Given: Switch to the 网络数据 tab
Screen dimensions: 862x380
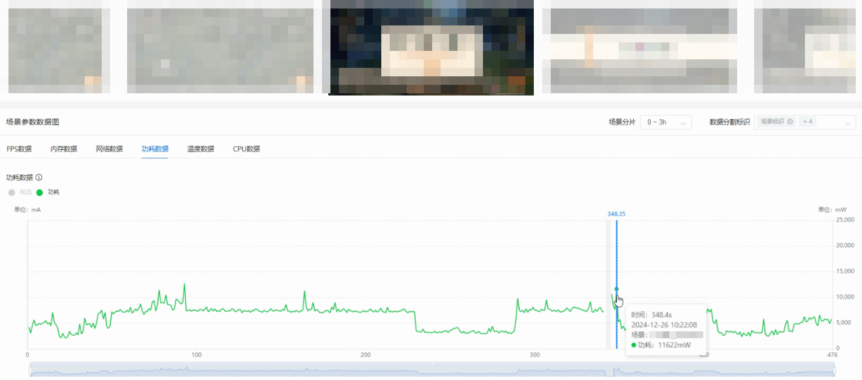Looking at the screenshot, I should point(109,149).
